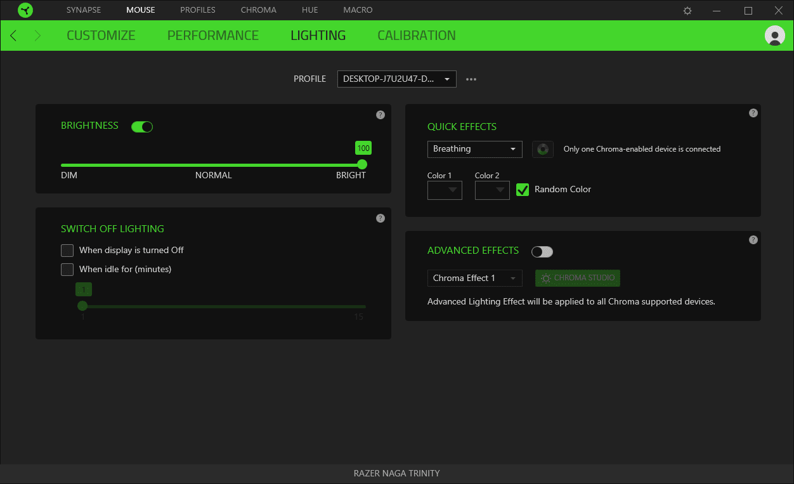Click help icon in Quick Effects panel

click(x=753, y=113)
